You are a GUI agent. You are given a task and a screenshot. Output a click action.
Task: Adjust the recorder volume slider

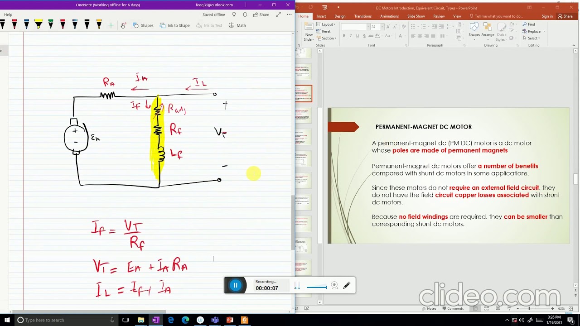[x=317, y=287]
